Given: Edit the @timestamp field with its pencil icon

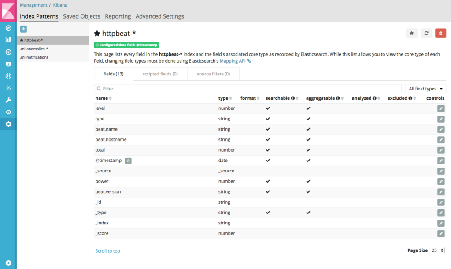Looking at the screenshot, I should (x=441, y=161).
